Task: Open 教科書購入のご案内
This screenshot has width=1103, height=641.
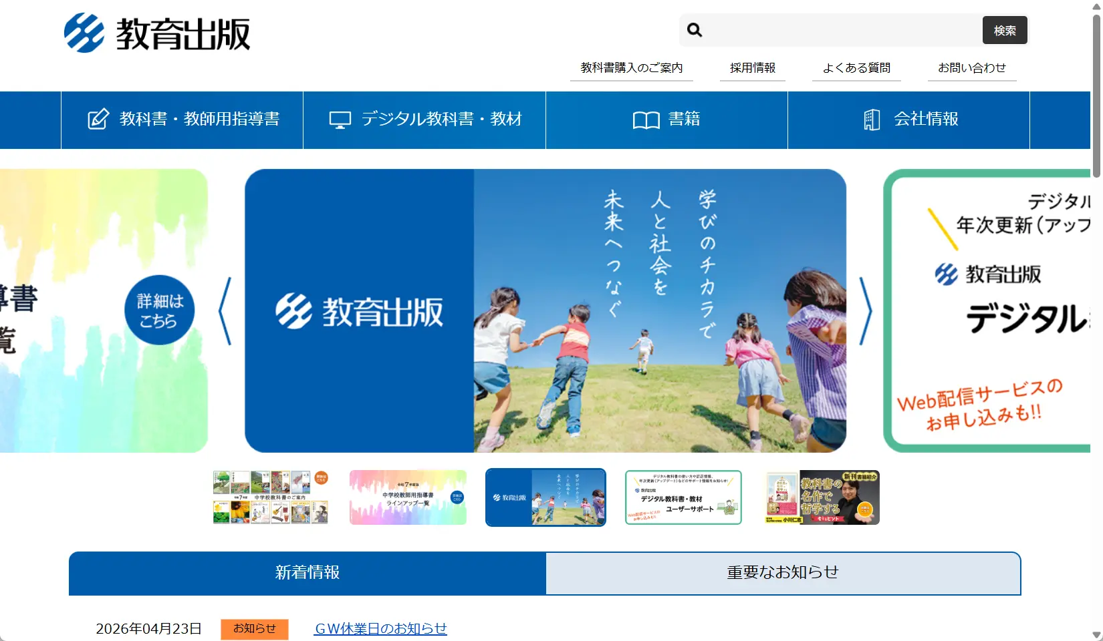Action: pos(631,67)
